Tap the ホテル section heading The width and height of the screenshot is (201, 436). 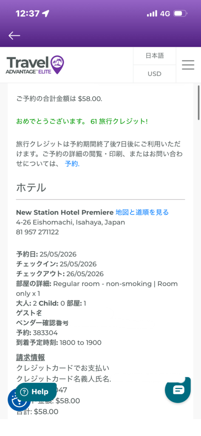point(31,188)
